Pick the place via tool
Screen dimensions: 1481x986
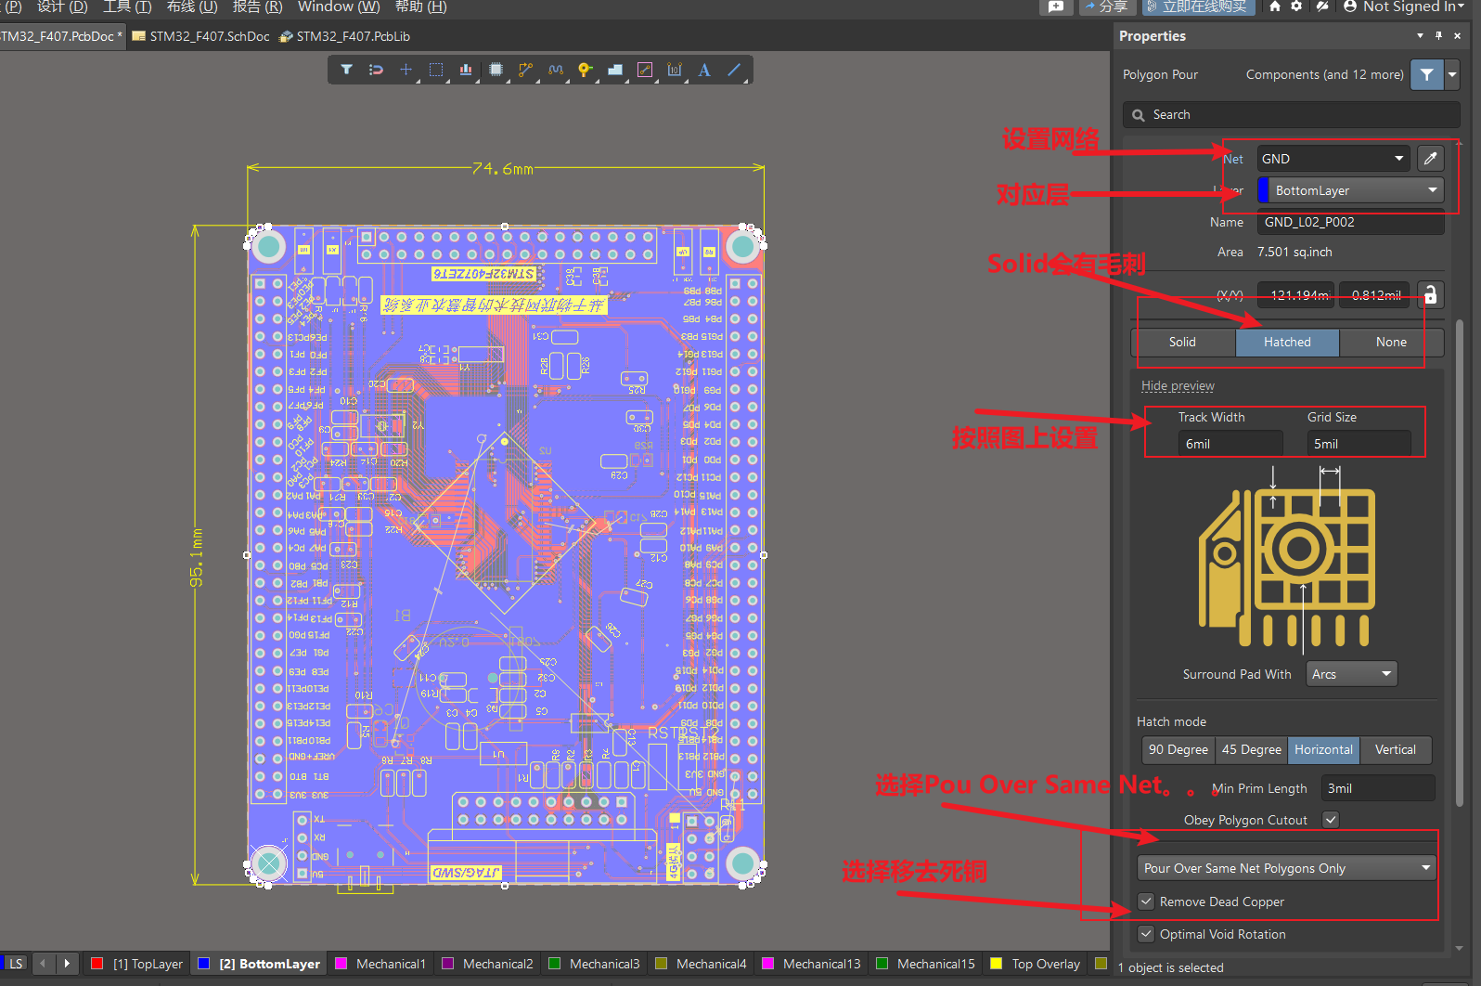pos(585,70)
